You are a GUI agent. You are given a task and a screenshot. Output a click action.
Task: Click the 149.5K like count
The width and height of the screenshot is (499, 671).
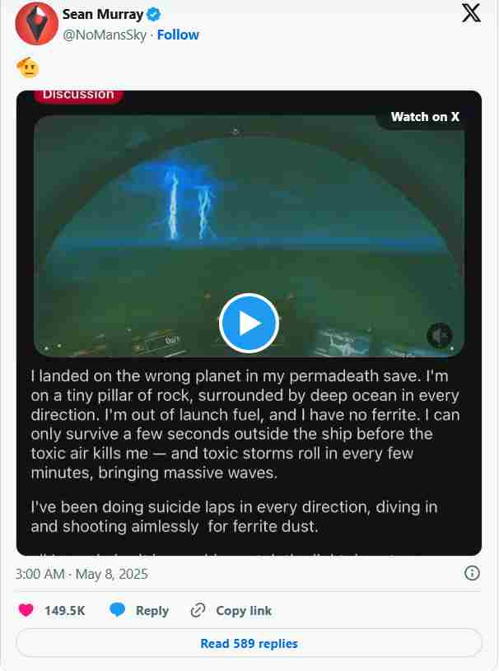pos(64,611)
